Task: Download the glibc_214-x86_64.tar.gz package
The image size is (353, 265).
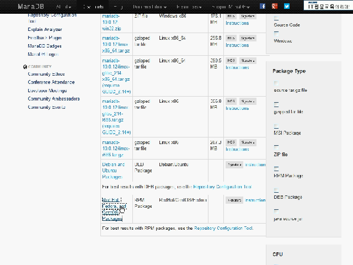Action: (x=116, y=76)
